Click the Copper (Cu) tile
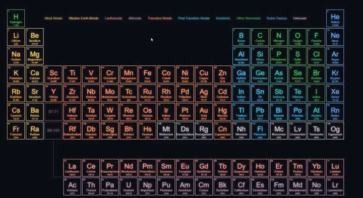 click(204, 74)
